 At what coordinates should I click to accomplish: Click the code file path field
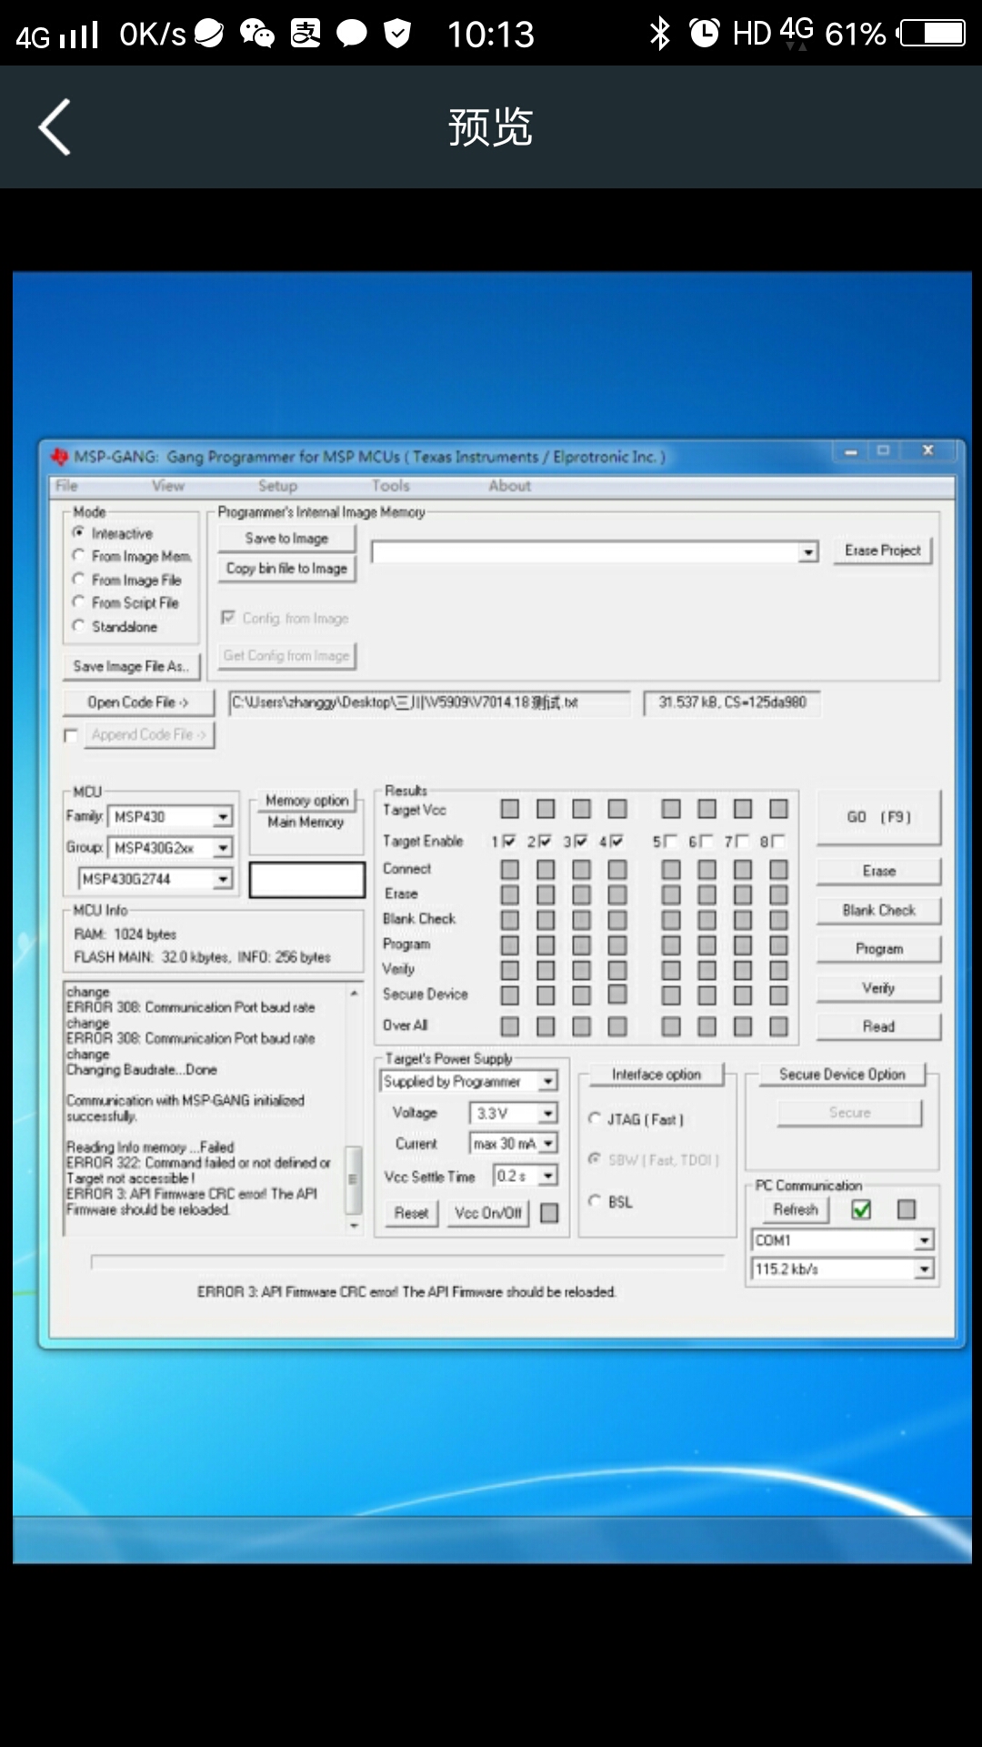(429, 702)
